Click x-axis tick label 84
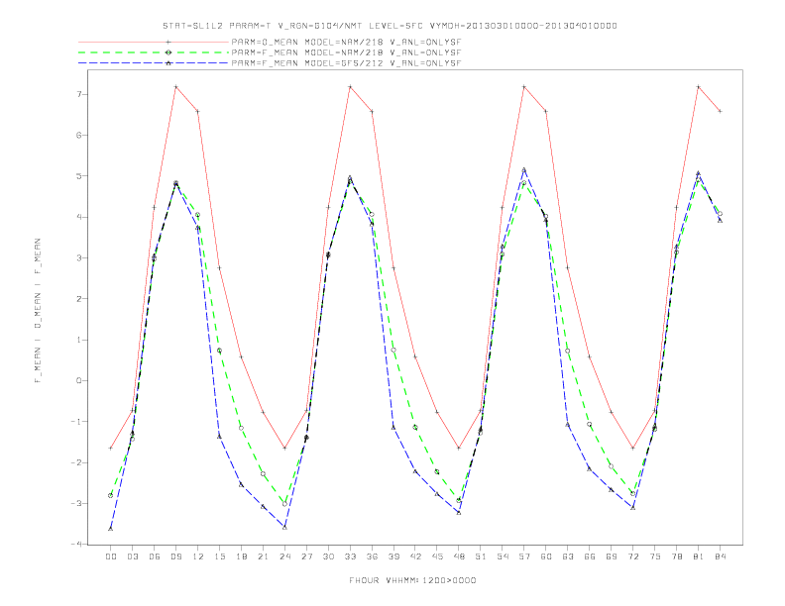 721,556
